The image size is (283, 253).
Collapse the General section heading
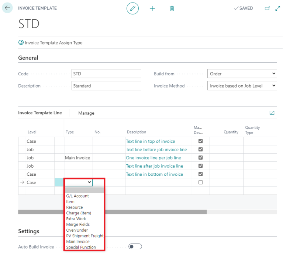pos(28,58)
